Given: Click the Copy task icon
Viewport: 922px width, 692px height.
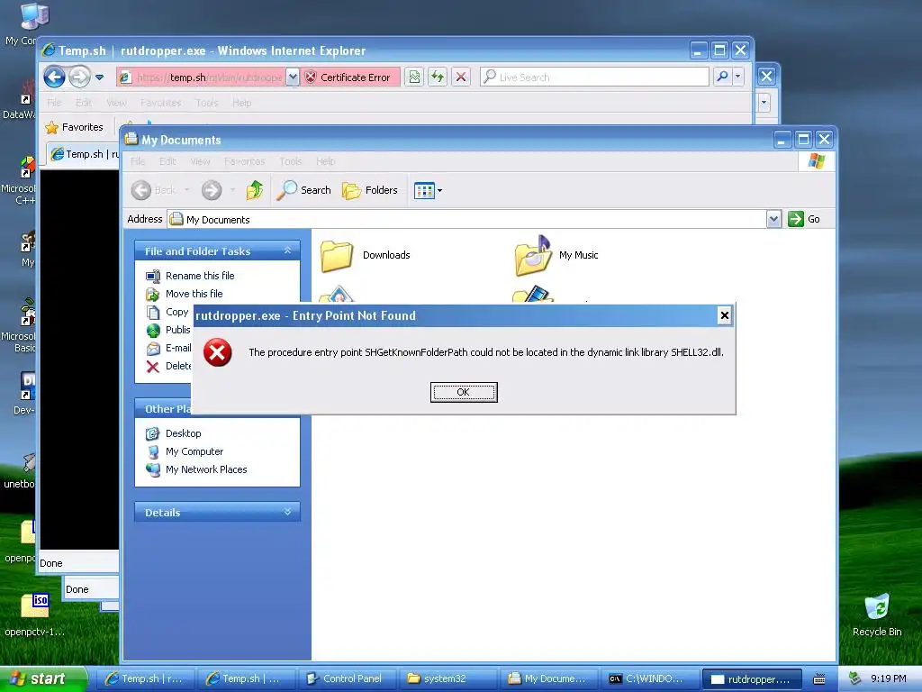Looking at the screenshot, I should point(153,312).
